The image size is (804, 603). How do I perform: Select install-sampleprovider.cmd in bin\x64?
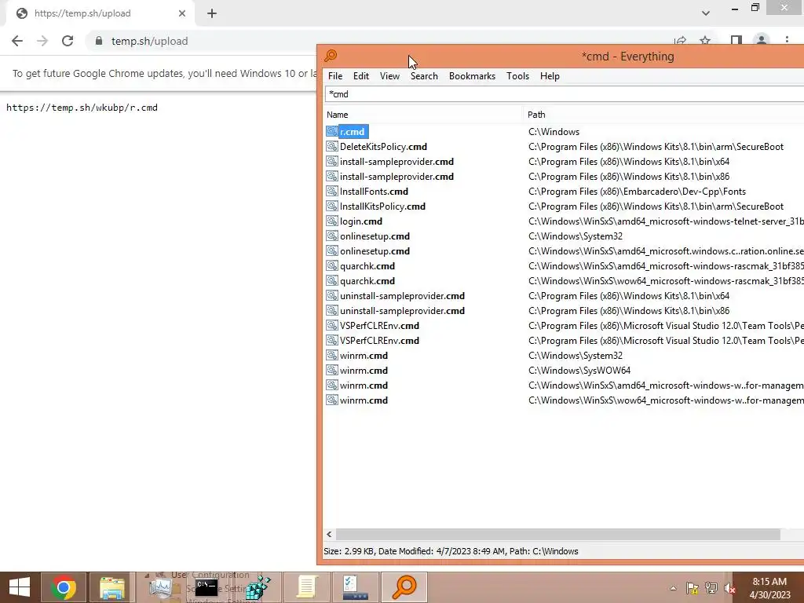pos(397,162)
